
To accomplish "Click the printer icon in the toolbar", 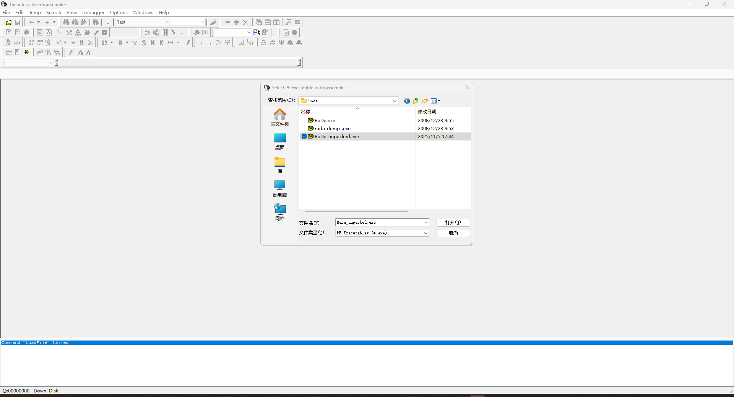I will [87, 33].
